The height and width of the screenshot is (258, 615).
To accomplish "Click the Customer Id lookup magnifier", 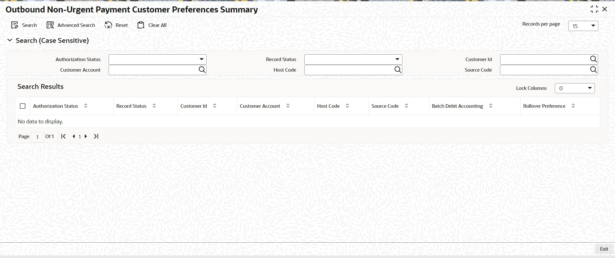I will pyautogui.click(x=593, y=59).
